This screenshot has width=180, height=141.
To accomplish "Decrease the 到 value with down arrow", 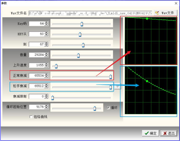I will click(46, 45).
